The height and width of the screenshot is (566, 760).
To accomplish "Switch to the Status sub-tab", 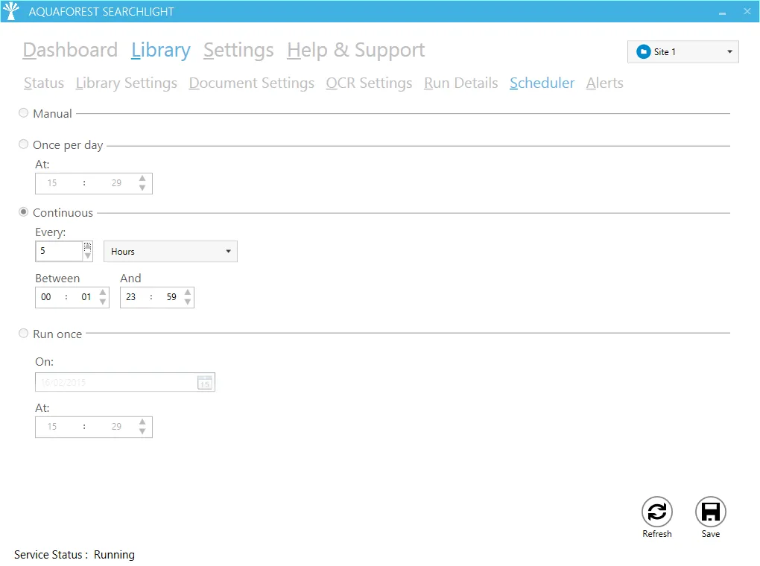I will pos(44,83).
